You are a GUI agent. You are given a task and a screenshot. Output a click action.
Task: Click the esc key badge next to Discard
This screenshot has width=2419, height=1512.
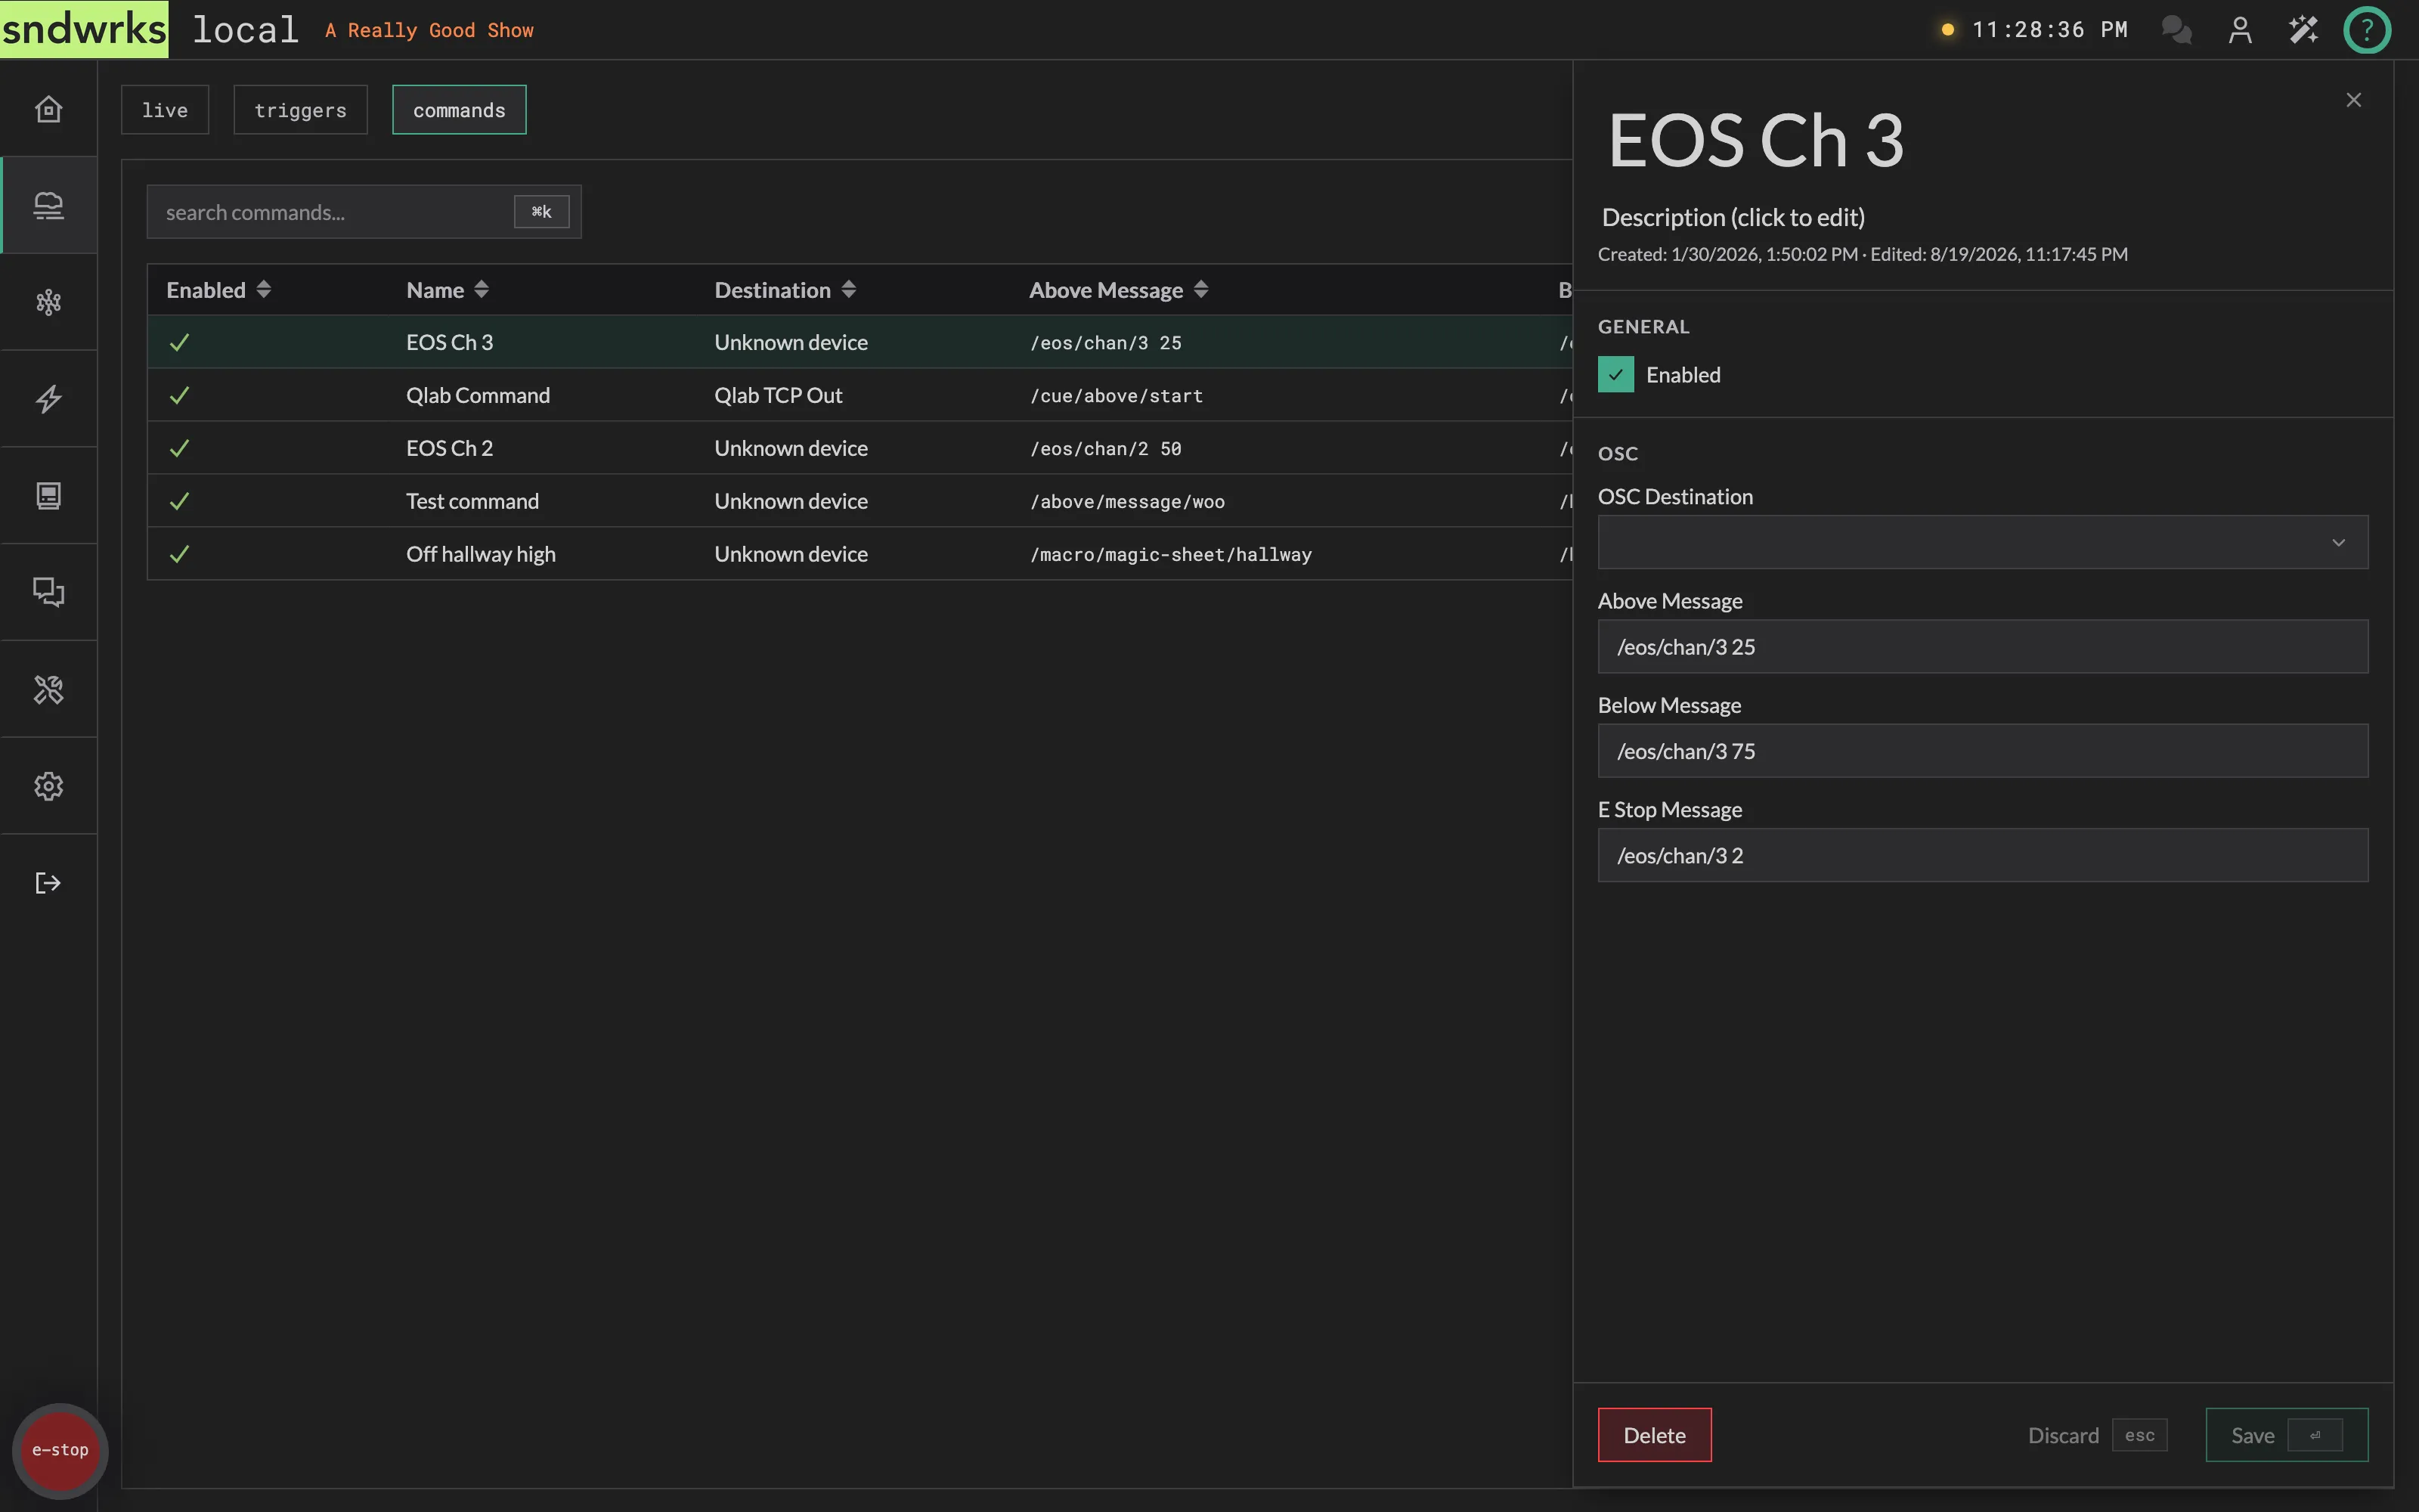click(x=2139, y=1436)
